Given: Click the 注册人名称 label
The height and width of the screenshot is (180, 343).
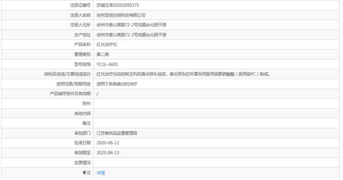Looking at the screenshot, I should [x=80, y=15].
